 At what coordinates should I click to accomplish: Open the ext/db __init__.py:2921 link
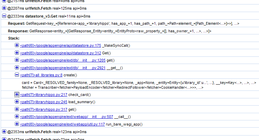click(x=63, y=68)
